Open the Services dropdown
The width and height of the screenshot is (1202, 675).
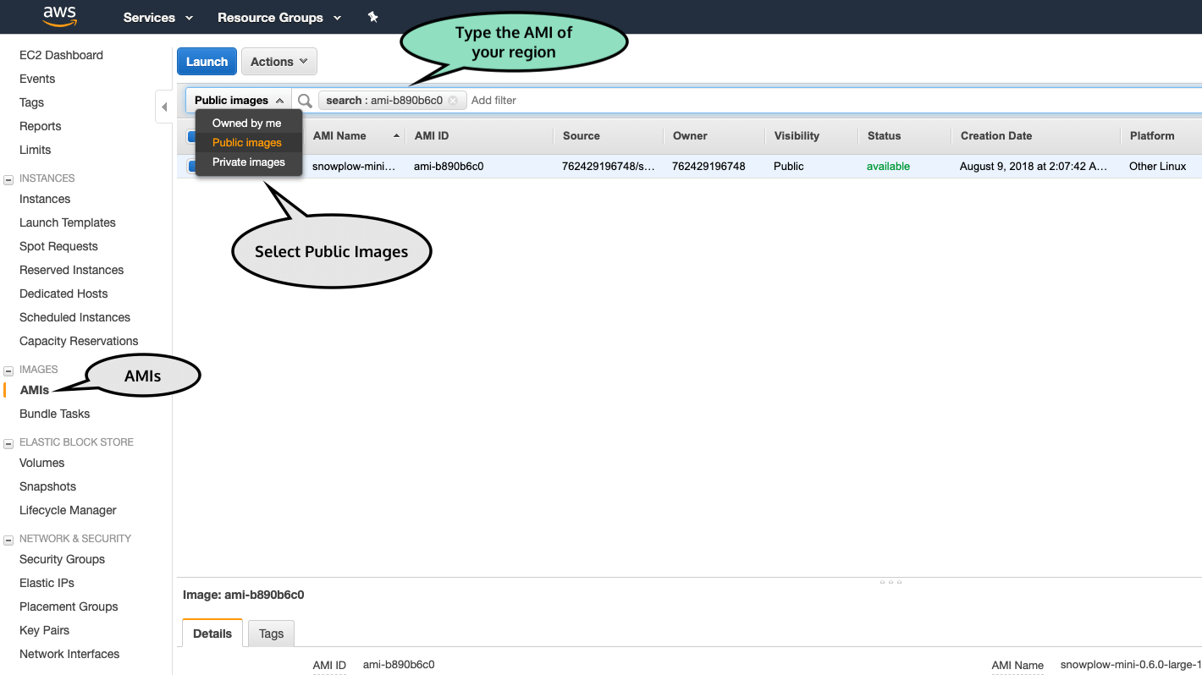157,17
